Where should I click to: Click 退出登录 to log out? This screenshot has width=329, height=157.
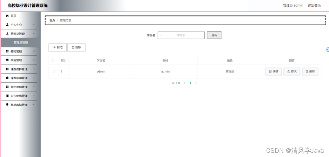coord(314,6)
